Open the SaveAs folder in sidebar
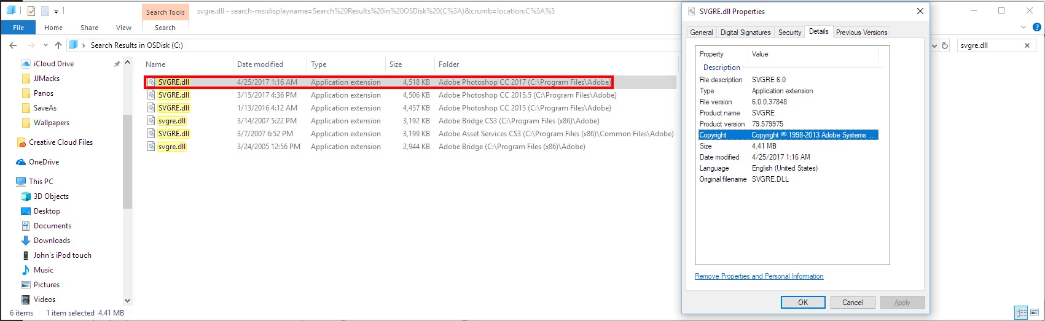This screenshot has width=1045, height=321. tap(45, 108)
